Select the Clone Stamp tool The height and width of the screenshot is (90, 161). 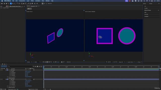point(30,3)
